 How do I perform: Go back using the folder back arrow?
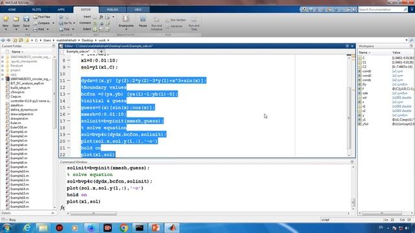tap(3, 40)
